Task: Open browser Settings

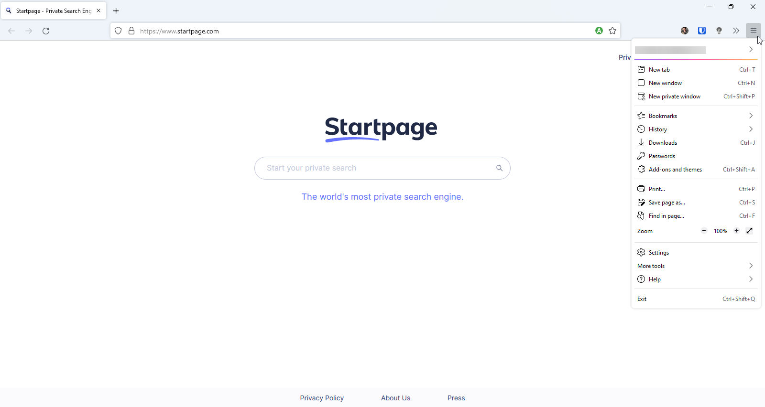Action: [x=696, y=253]
